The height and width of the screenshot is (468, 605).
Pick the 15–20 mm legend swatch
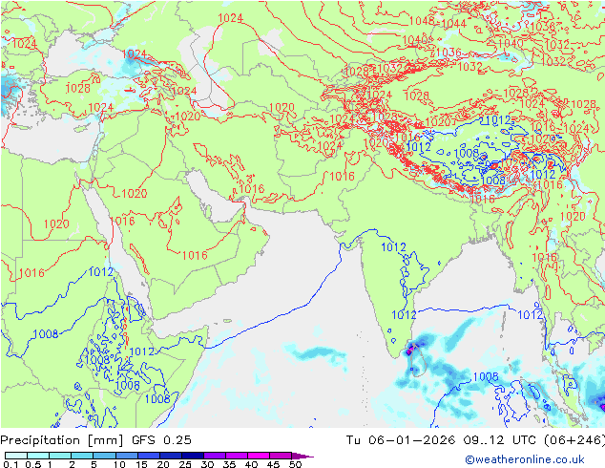pos(149,456)
